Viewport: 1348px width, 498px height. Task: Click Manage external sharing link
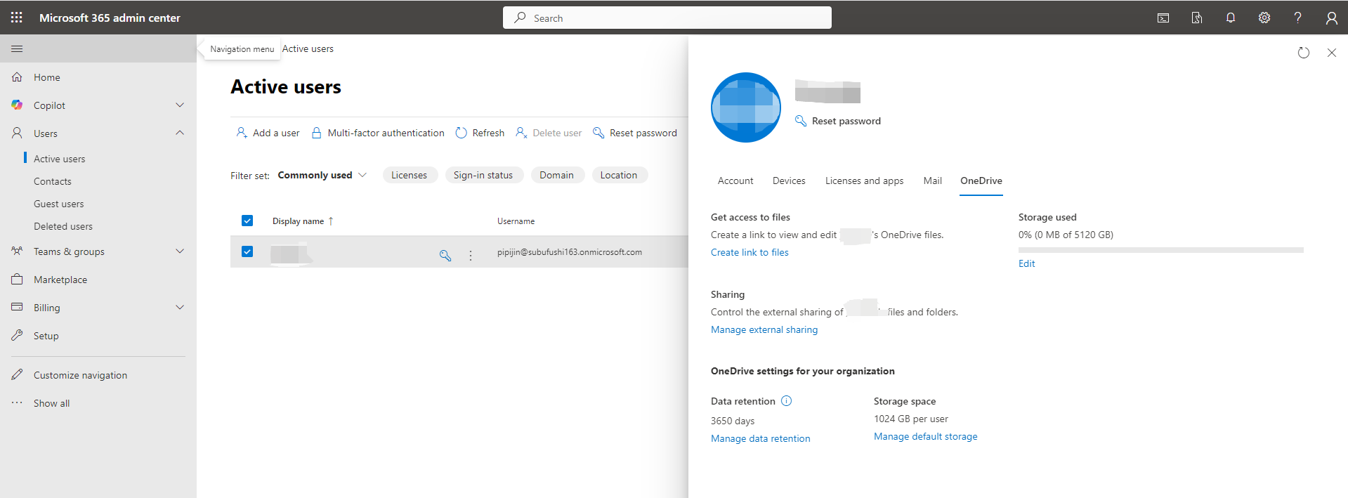(764, 329)
